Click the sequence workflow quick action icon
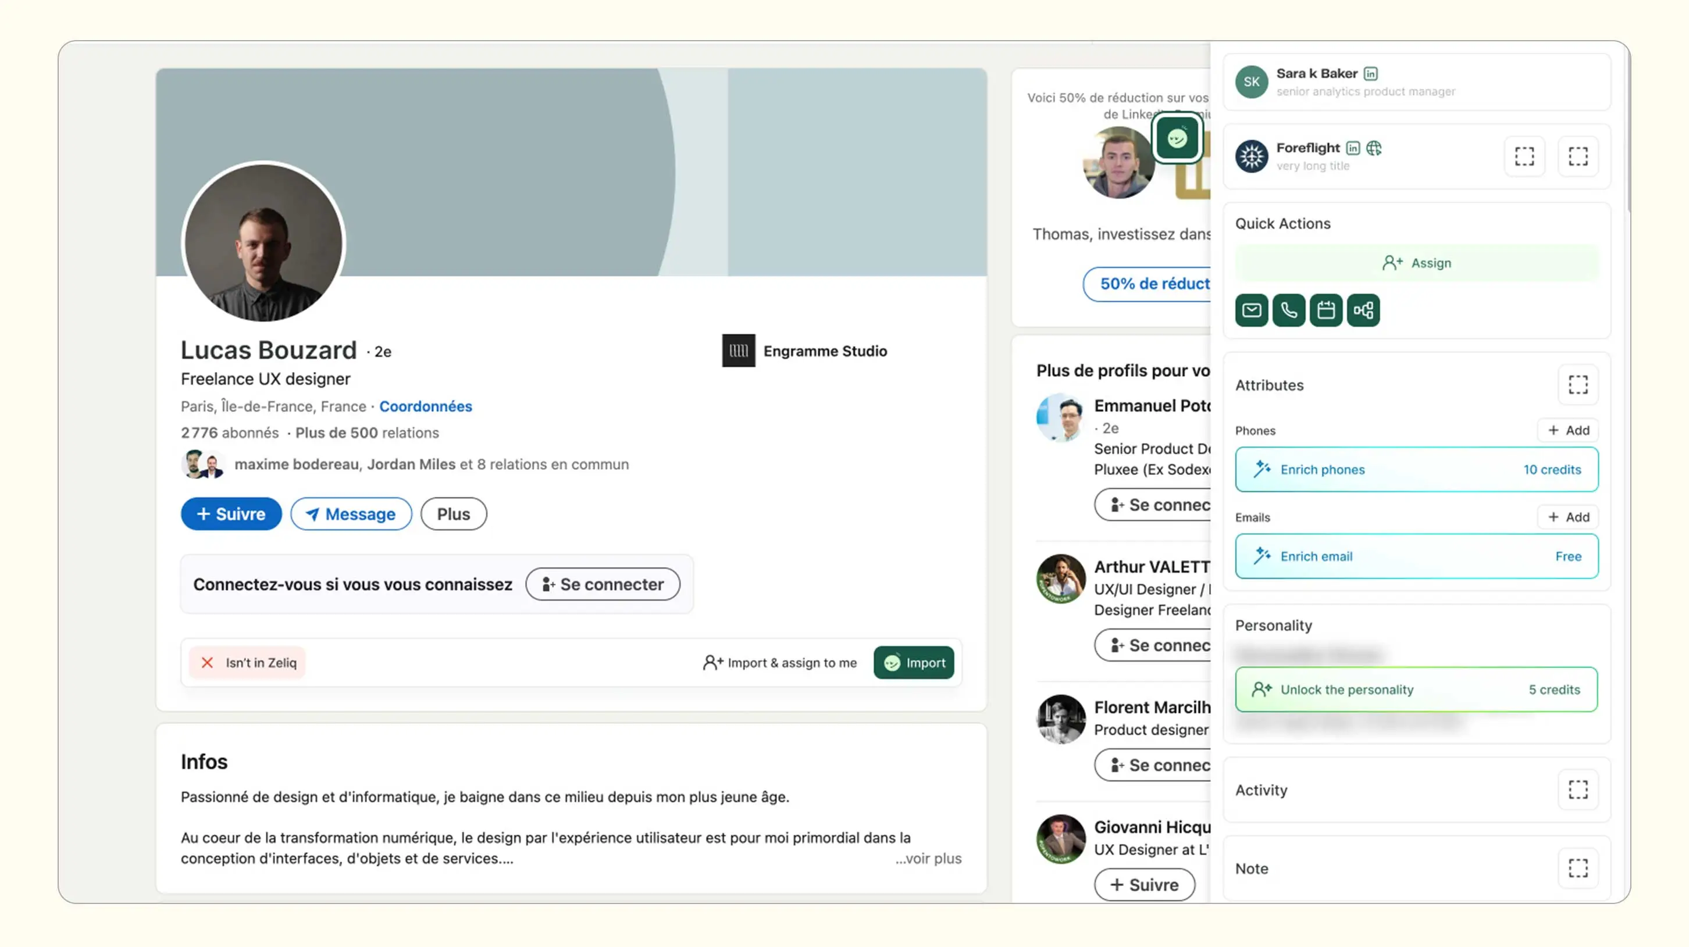1689x947 pixels. coord(1363,310)
